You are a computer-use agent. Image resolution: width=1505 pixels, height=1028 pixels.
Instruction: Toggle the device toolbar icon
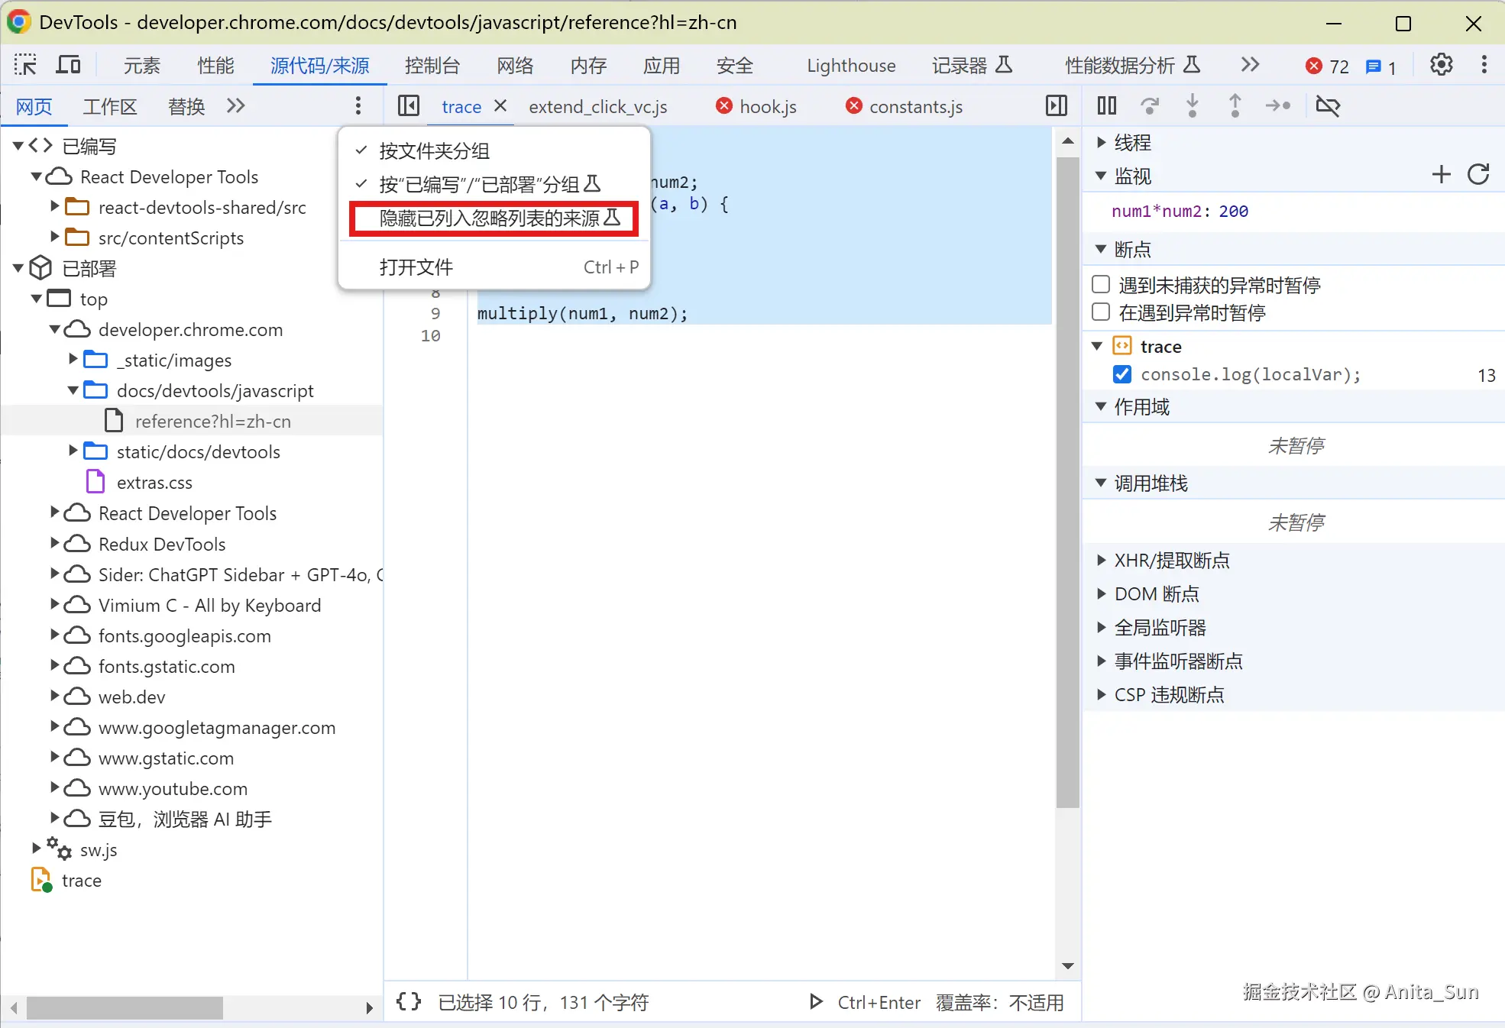[x=68, y=65]
